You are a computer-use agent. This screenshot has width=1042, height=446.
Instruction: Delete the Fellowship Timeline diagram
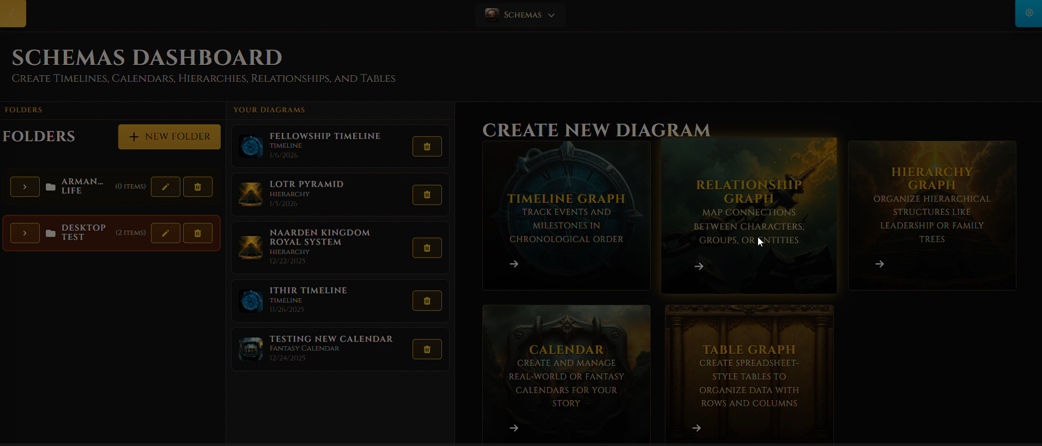[427, 146]
